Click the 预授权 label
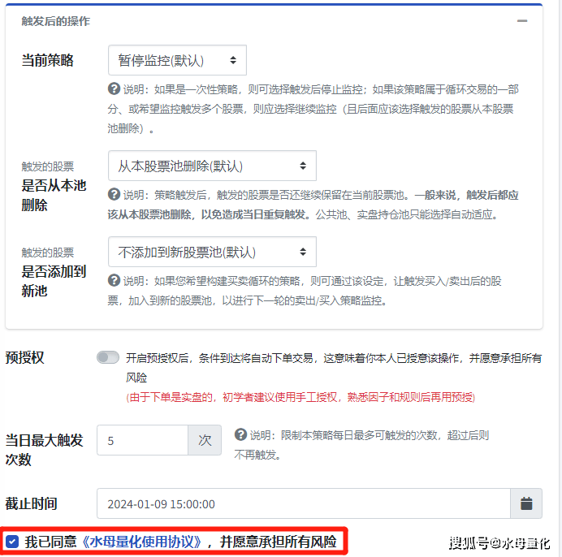This screenshot has height=557, width=562. [x=24, y=358]
